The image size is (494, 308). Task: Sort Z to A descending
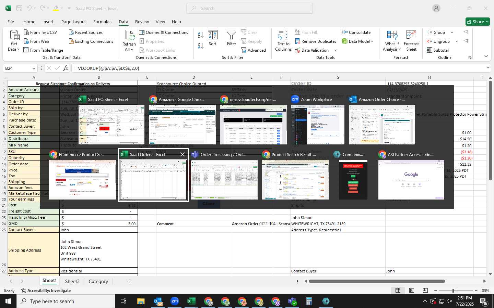(x=201, y=45)
